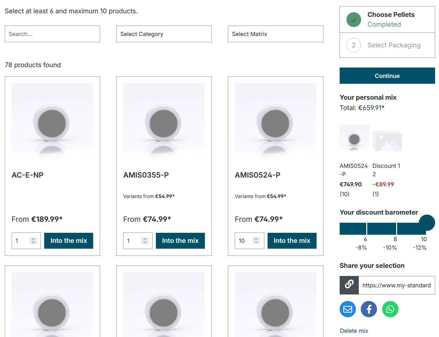Click the green Completed checkmark

click(x=354, y=19)
